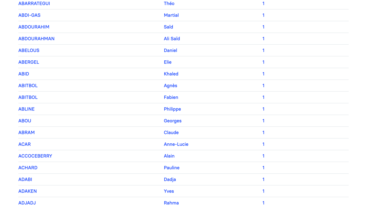Click first name Ali Saïd

(x=172, y=39)
